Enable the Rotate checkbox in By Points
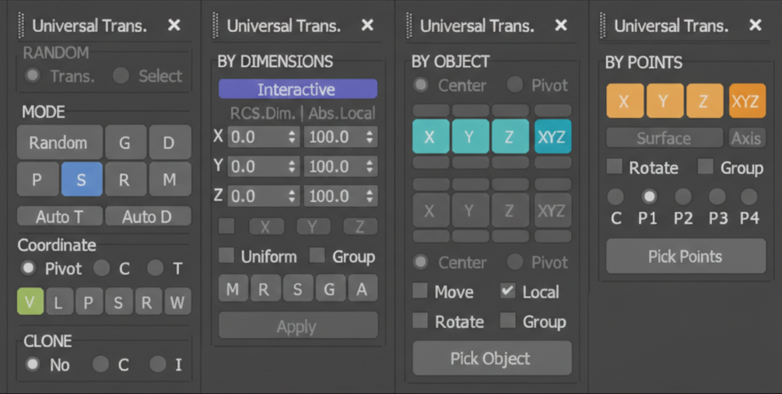The width and height of the screenshot is (782, 394). click(x=615, y=167)
